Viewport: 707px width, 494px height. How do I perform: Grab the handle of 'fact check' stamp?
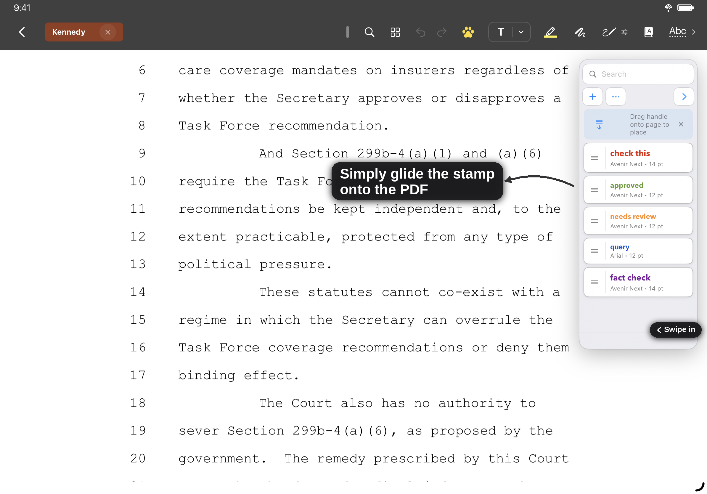click(x=594, y=282)
